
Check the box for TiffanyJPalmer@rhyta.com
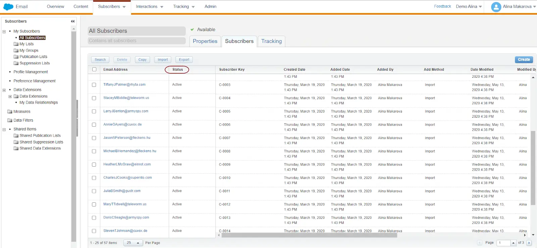94,85
